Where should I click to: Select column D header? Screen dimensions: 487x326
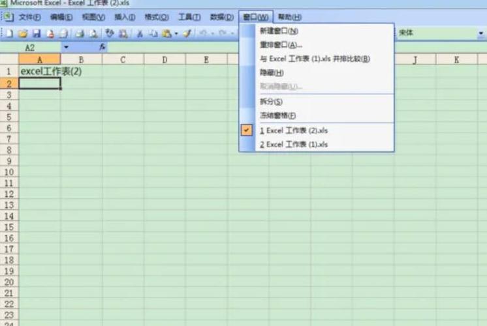click(x=165, y=59)
